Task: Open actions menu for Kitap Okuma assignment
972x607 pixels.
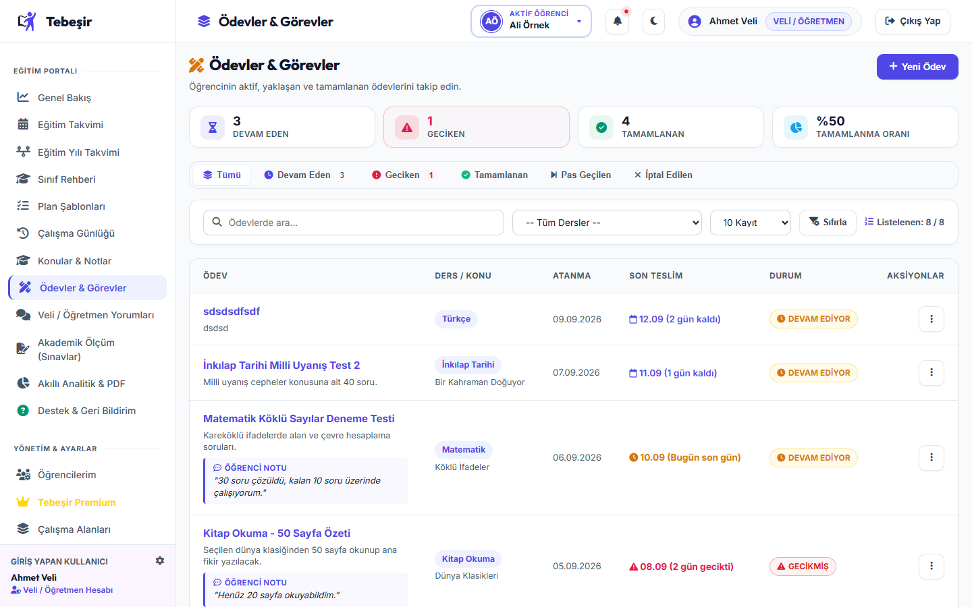Action: click(x=932, y=567)
